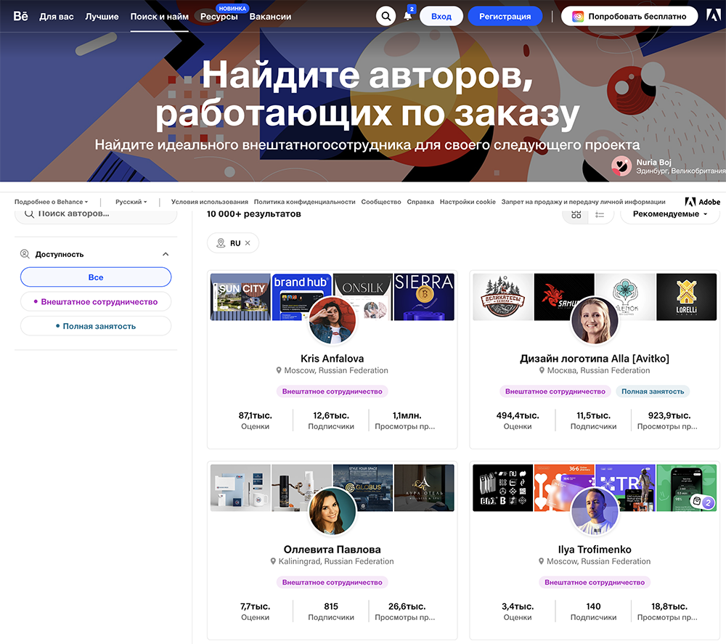Viewport: 726px width, 644px height.
Task: Click the location pin in RU chip
Action: (221, 243)
